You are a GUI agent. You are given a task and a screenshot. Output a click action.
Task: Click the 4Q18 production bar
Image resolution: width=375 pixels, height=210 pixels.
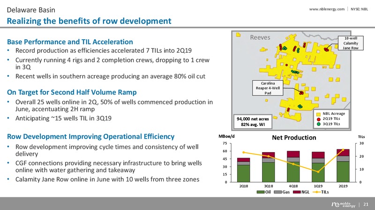(293, 167)
